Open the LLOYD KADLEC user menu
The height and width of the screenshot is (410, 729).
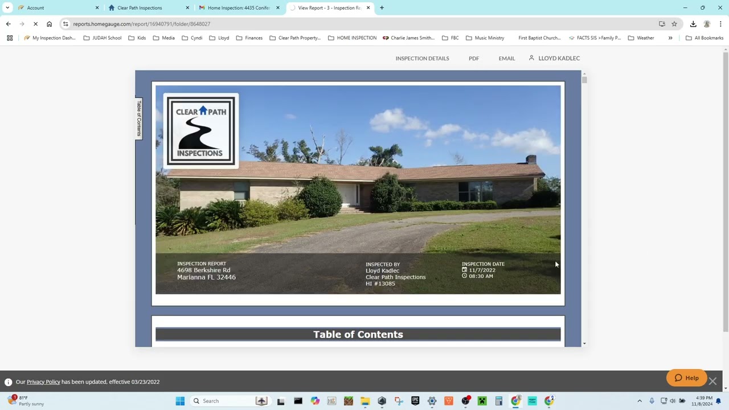[x=554, y=58]
